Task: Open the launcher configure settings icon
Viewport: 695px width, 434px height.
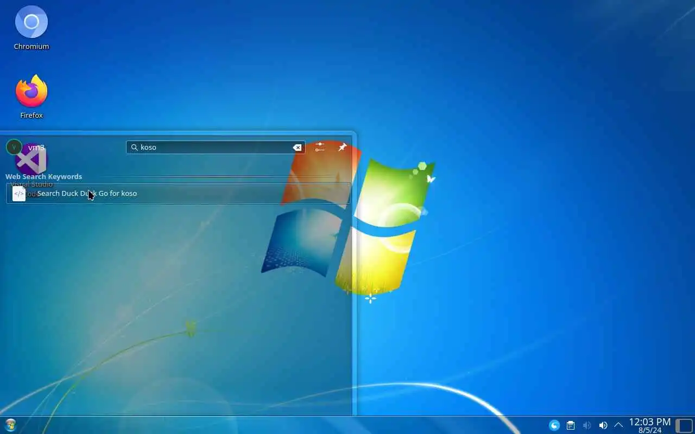Action: 320,147
